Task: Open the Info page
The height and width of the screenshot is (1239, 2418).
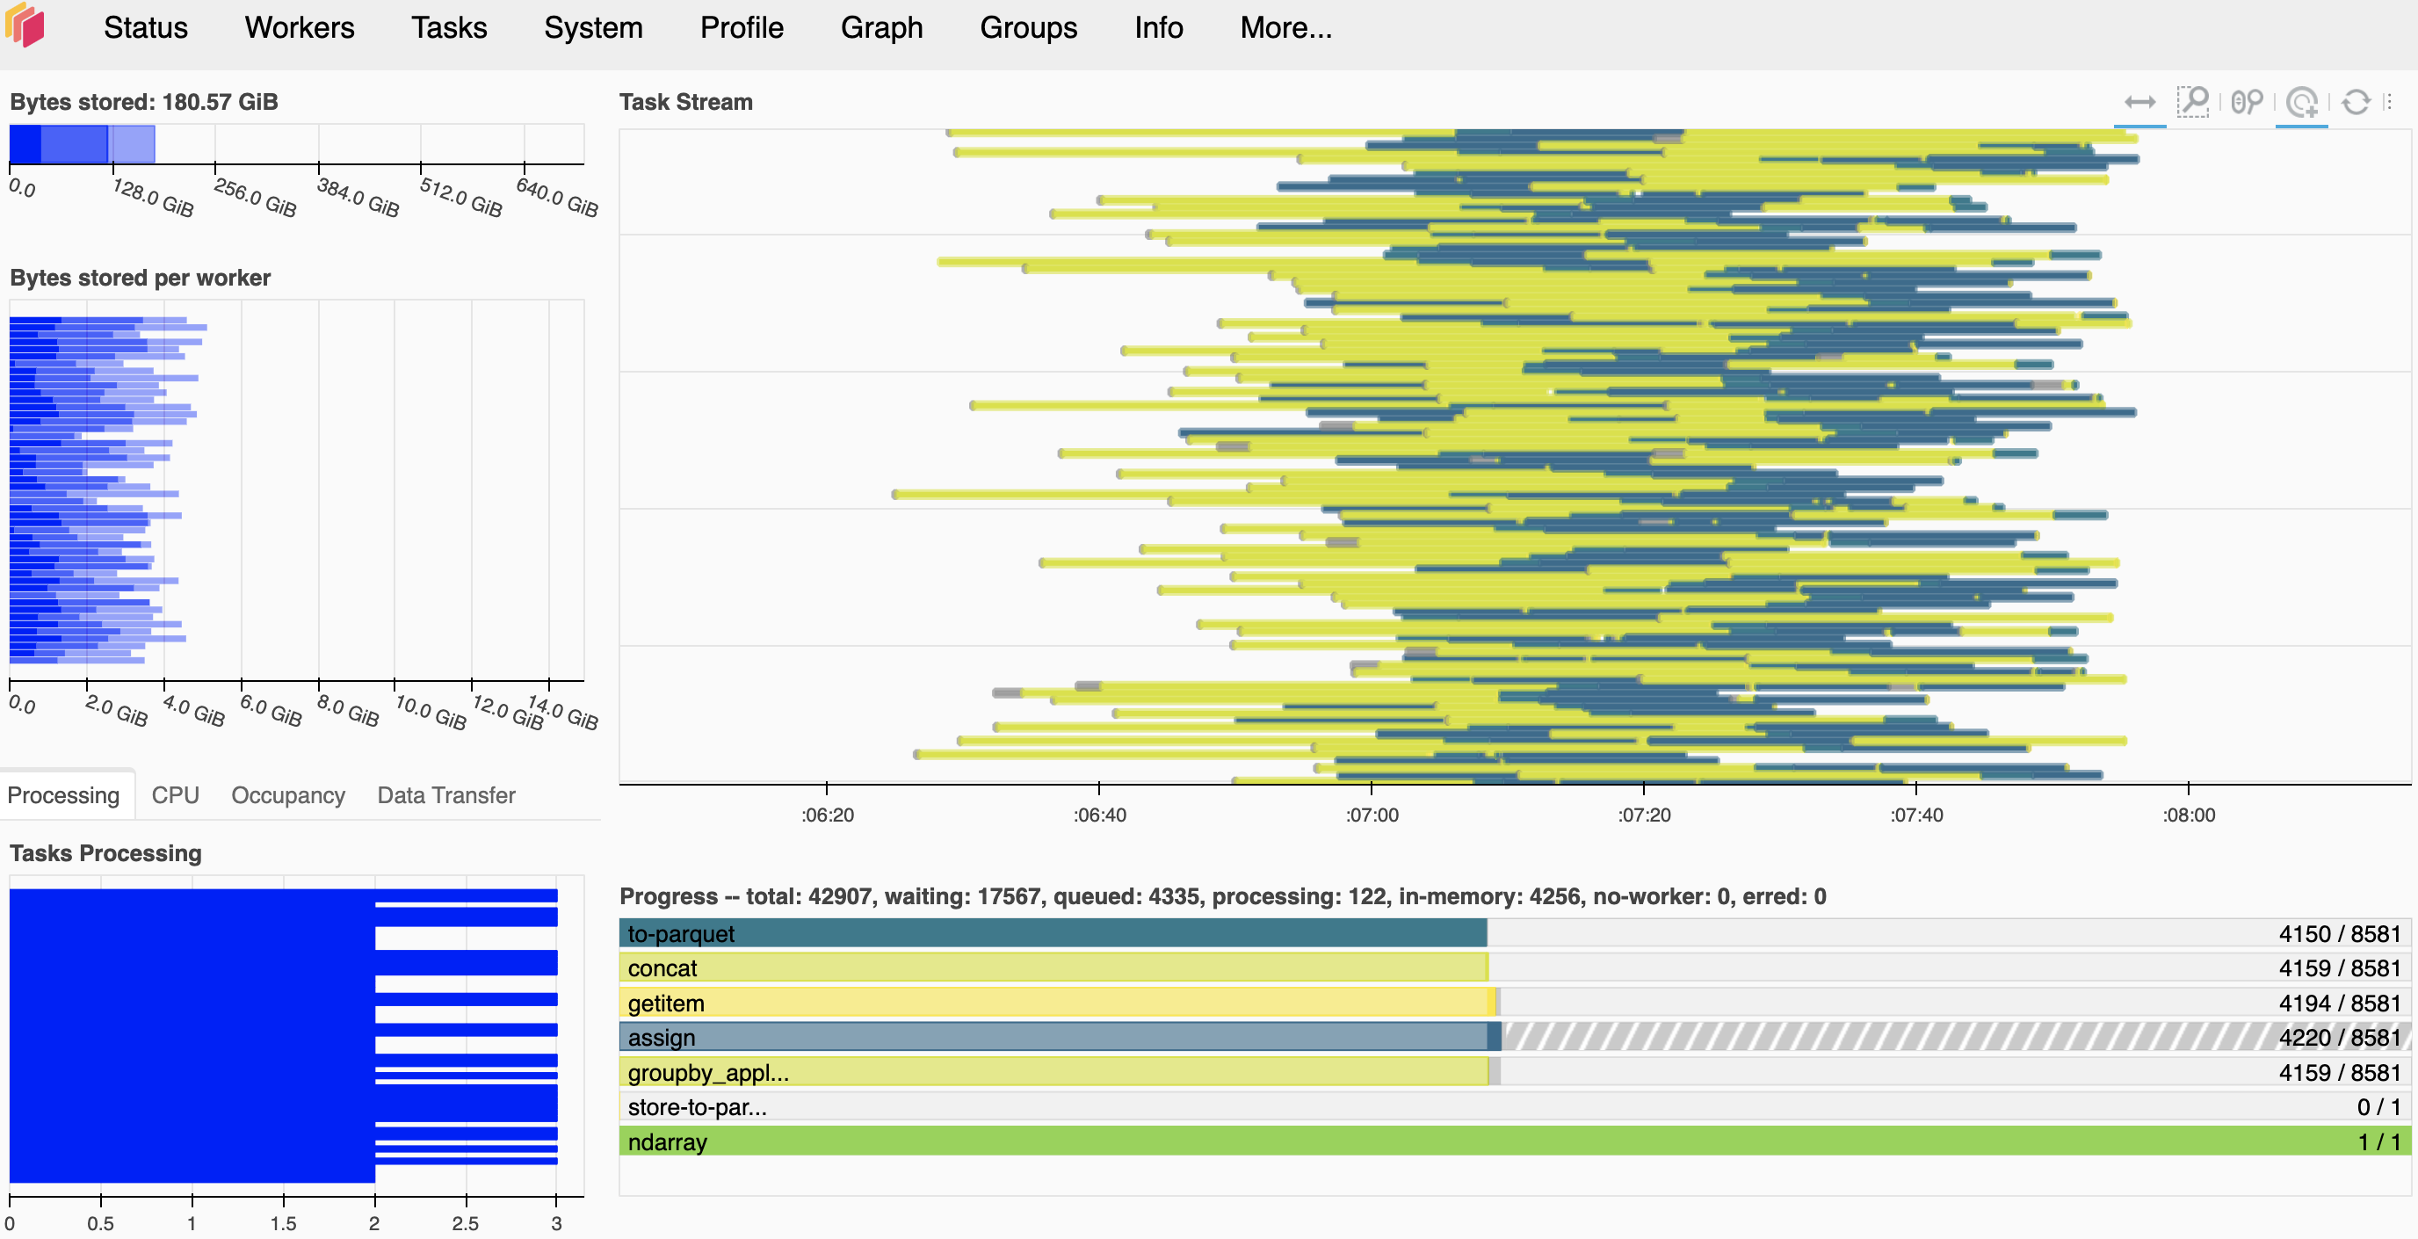Action: 1158,28
